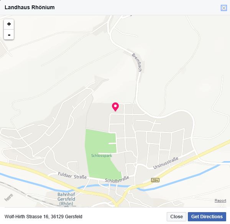Click the Brembach road label
Screen dimensions: 230x224
[x=137, y=63]
